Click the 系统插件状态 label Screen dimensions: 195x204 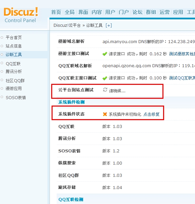coord(71,114)
